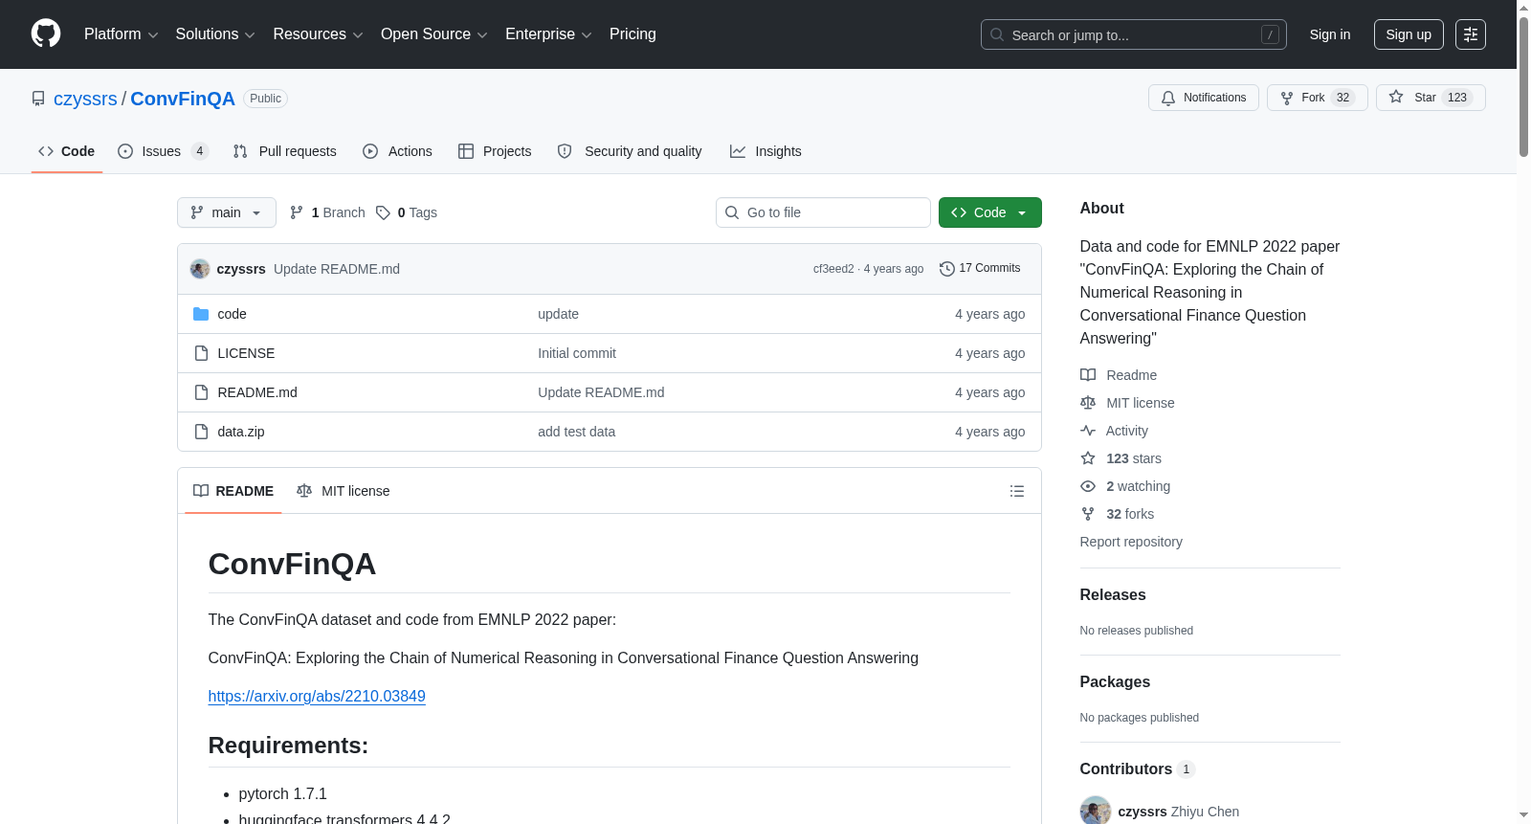Viewport: 1531px width, 824px height.
Task: Select the README tab
Action: (233, 491)
